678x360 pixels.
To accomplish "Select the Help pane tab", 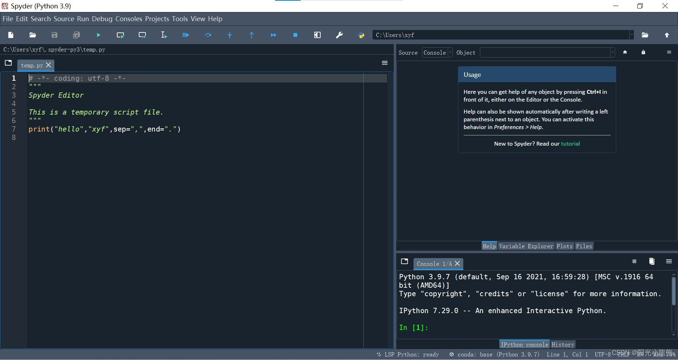I will pos(489,246).
